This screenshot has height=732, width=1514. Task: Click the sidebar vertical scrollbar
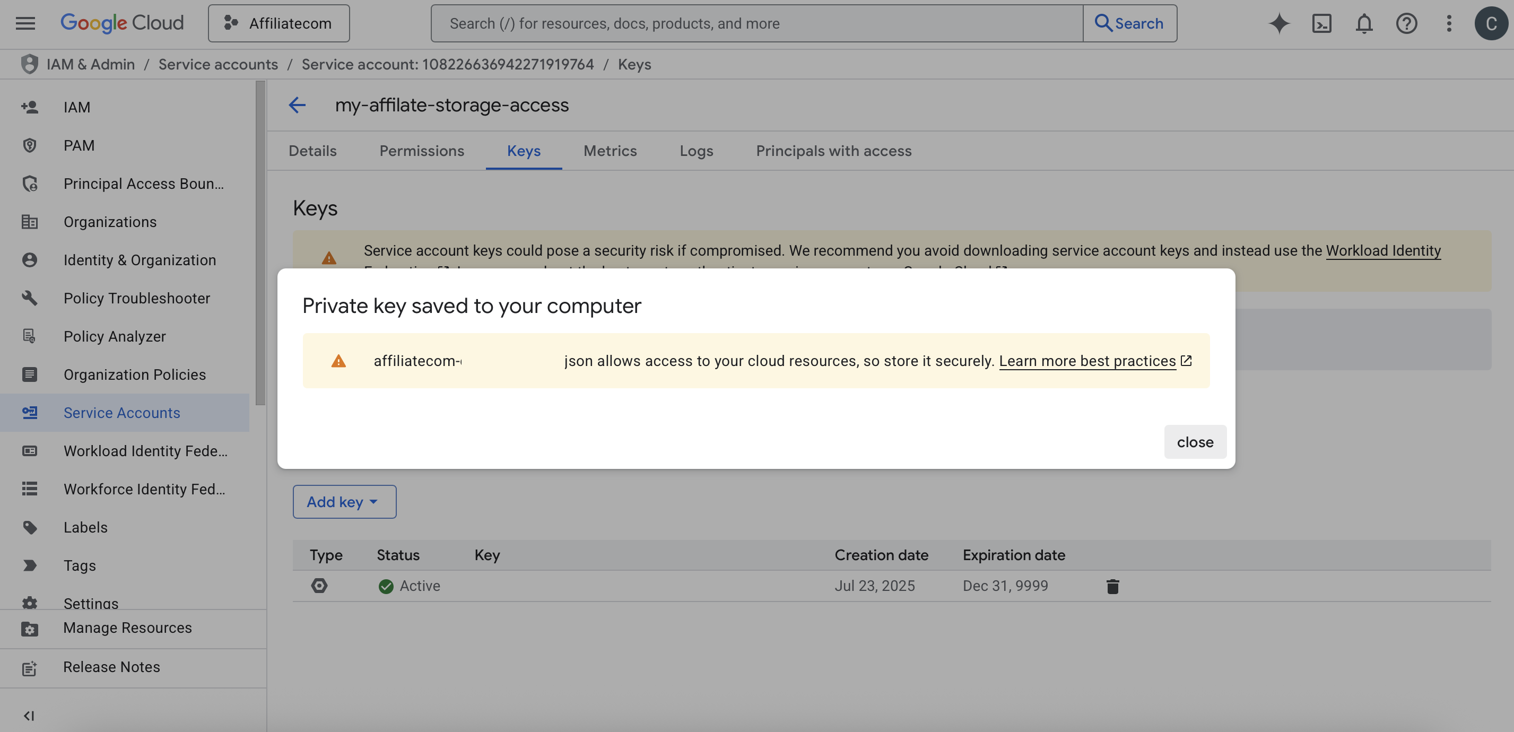tap(260, 242)
